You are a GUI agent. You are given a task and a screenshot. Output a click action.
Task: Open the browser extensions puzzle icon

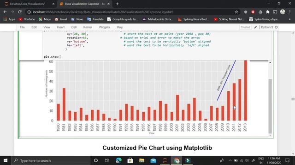268,12
